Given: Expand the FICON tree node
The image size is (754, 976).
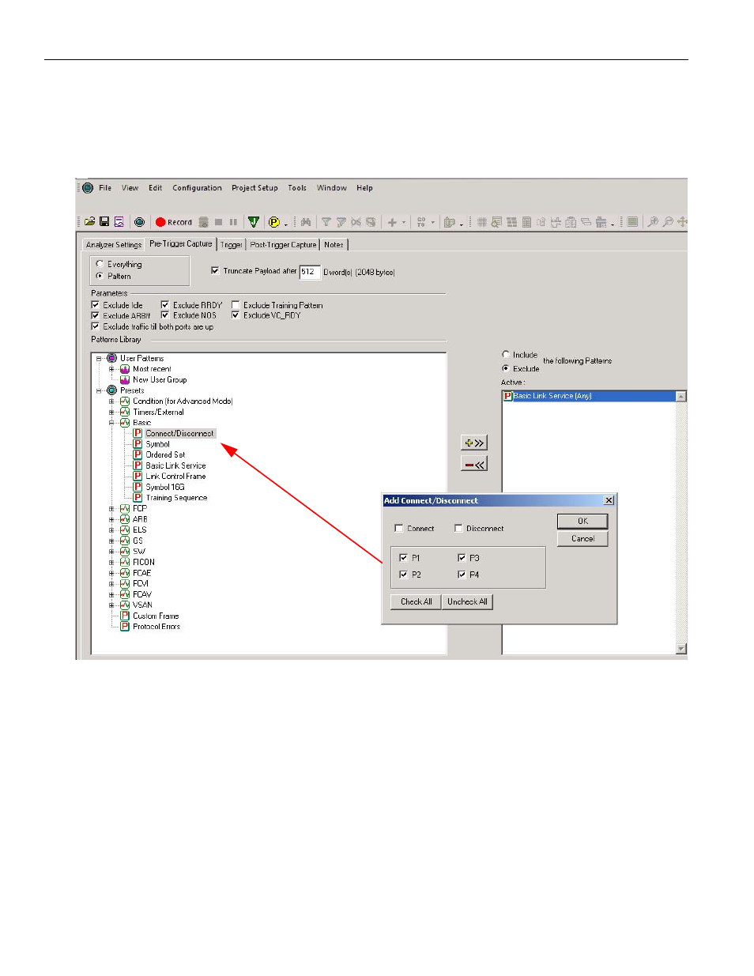Looking at the screenshot, I should point(111,562).
